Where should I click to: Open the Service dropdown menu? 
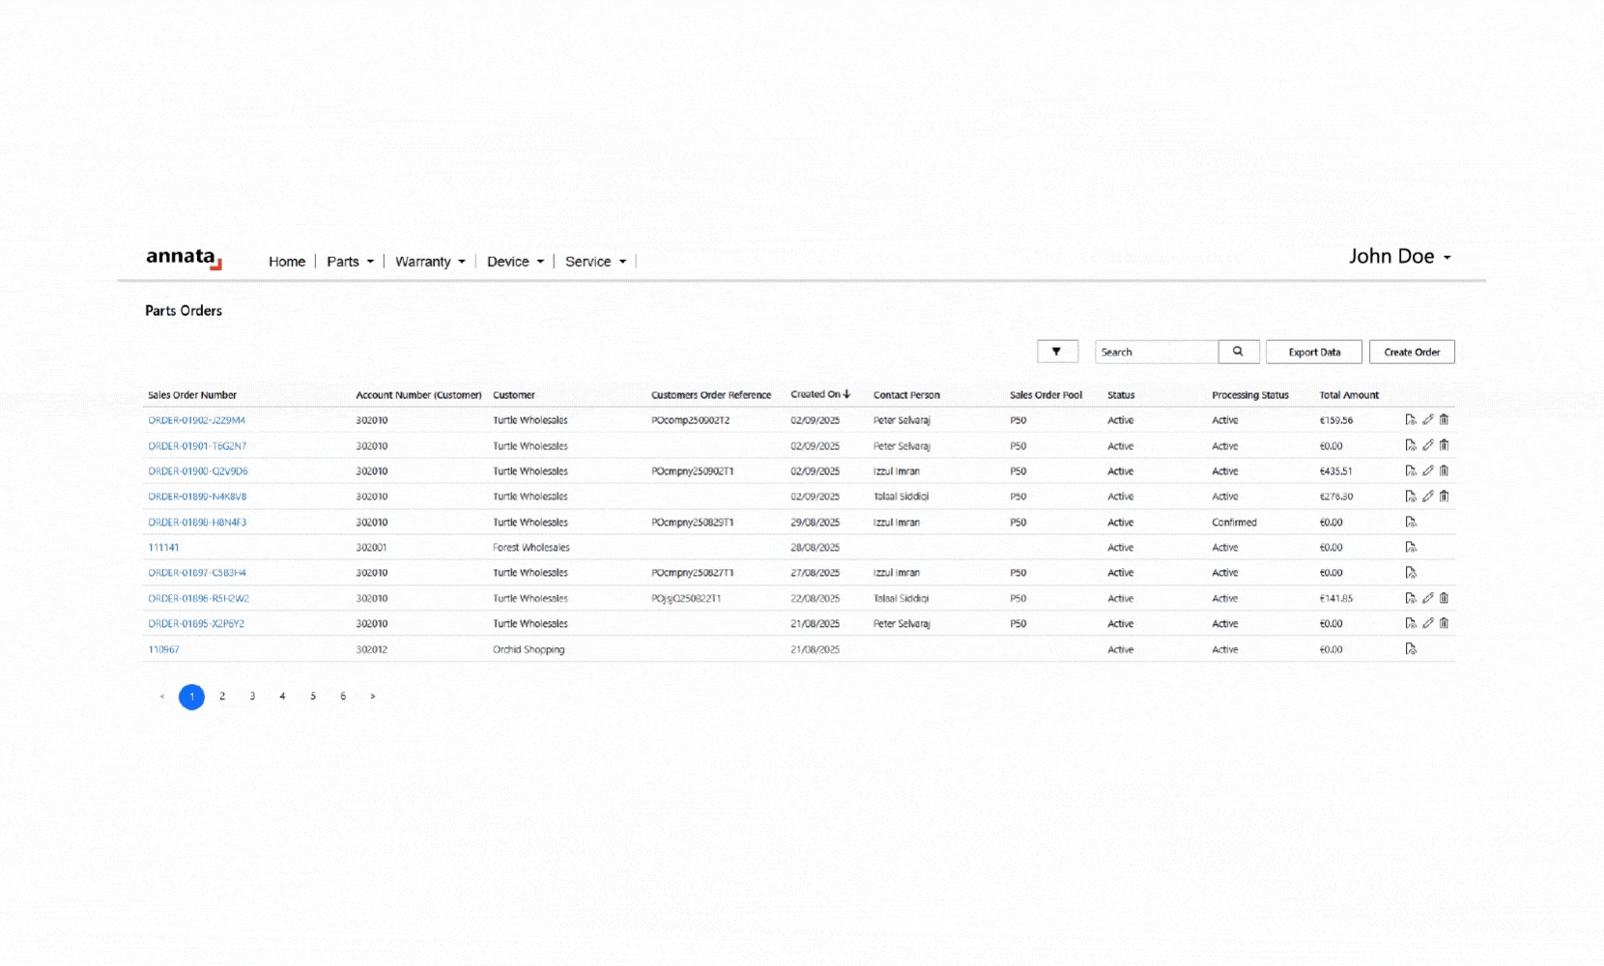click(595, 262)
